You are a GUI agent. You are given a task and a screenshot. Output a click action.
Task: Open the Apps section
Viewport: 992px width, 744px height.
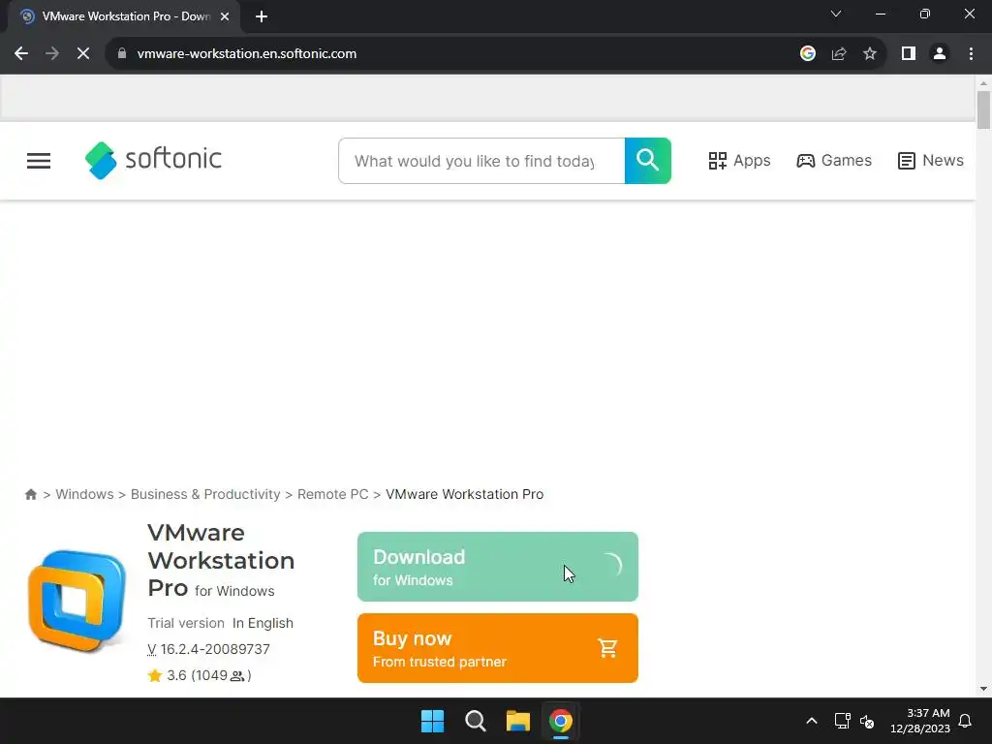point(739,161)
